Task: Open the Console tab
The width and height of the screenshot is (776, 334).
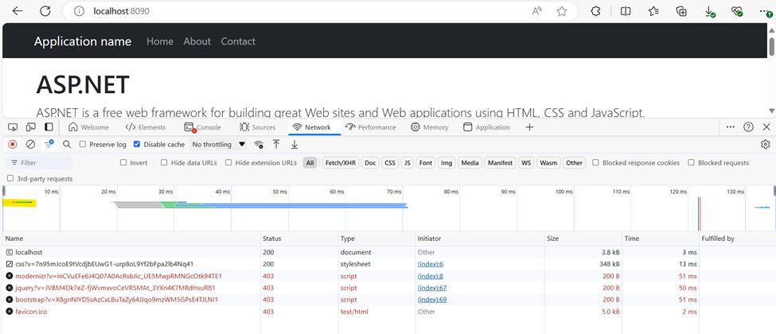Action: coord(202,127)
